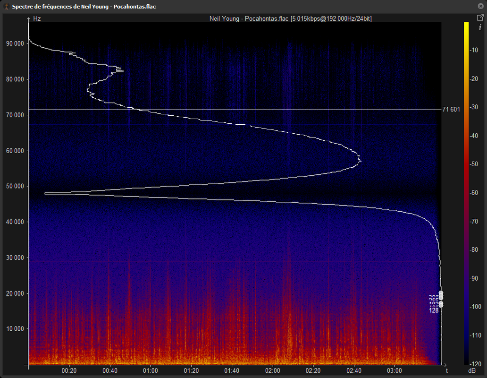This screenshot has width=487, height=378.
Task: Click the '02:40' time label
Action: coord(354,370)
